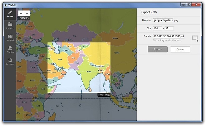Click the Export PNG heading
The width and height of the screenshot is (206, 126).
pos(149,12)
